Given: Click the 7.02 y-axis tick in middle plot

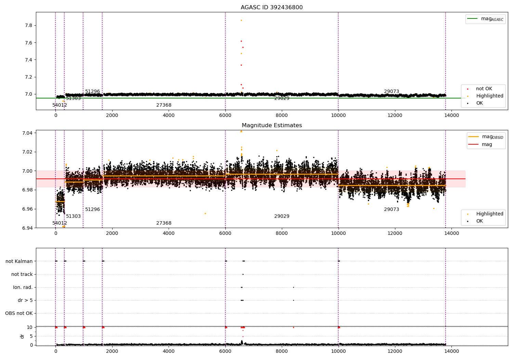Looking at the screenshot, I should coord(27,152).
